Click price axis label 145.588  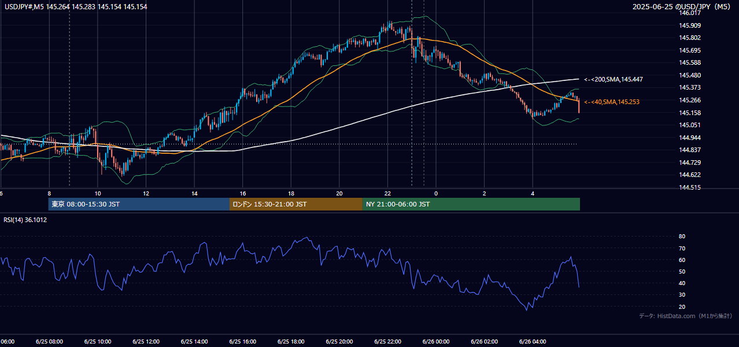(689, 62)
